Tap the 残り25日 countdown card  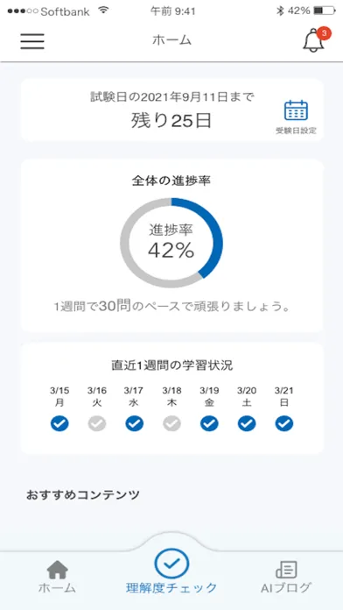[171, 110]
